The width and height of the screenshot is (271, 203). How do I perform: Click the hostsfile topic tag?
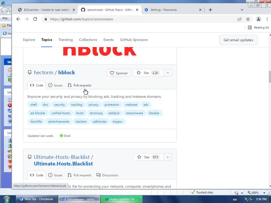36,122
